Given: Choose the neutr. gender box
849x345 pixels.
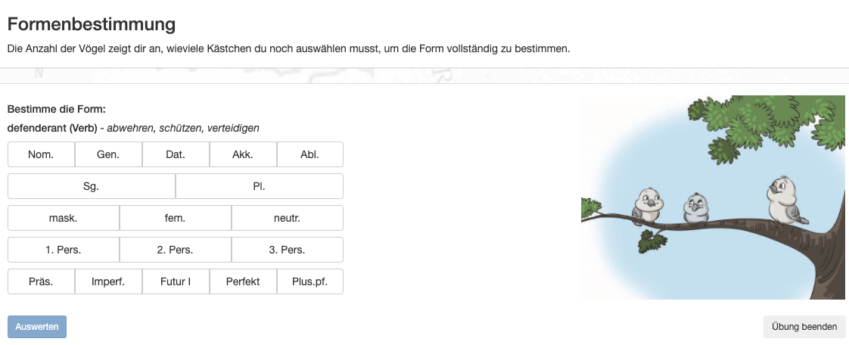Looking at the screenshot, I should coord(288,218).
